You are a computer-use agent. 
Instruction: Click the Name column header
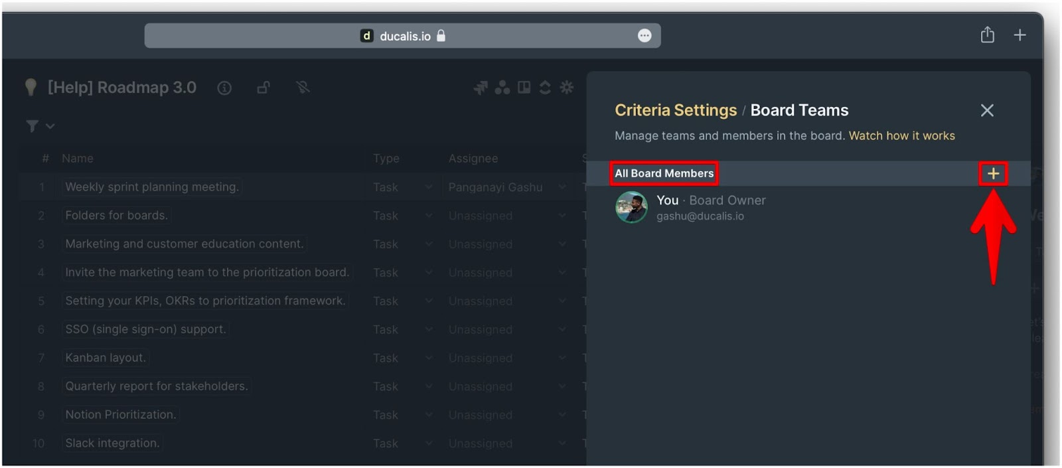coord(78,159)
